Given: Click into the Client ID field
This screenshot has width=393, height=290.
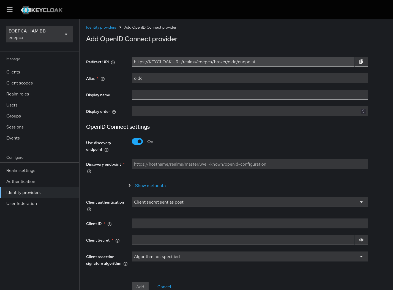Looking at the screenshot, I should [250, 223].
